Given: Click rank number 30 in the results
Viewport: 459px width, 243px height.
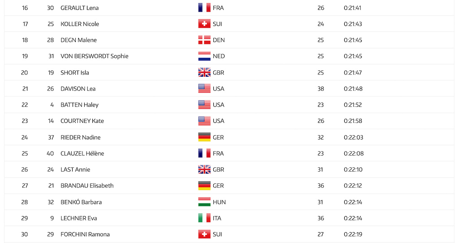Looking at the screenshot, I should click(x=25, y=234).
